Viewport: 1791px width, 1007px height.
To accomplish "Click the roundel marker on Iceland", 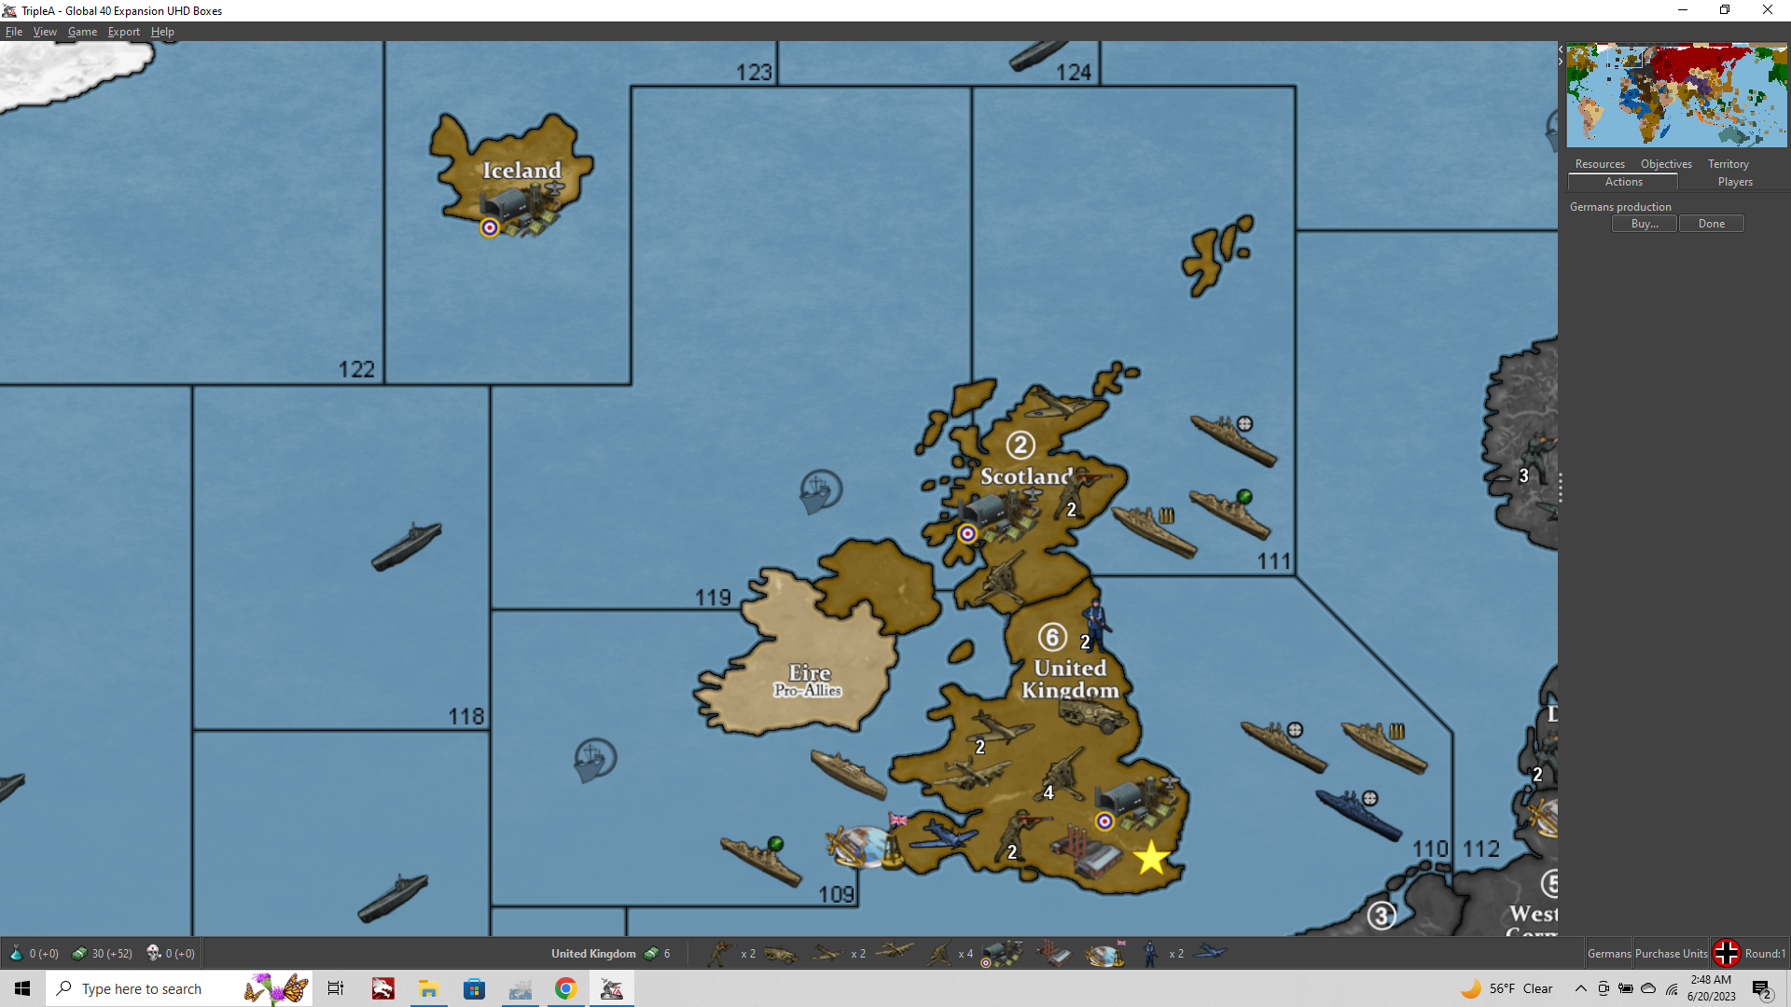I will tap(490, 228).
